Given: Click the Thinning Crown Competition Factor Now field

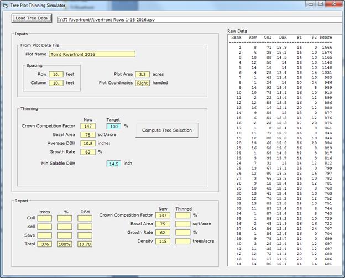Looking at the screenshot, I should (88, 126).
